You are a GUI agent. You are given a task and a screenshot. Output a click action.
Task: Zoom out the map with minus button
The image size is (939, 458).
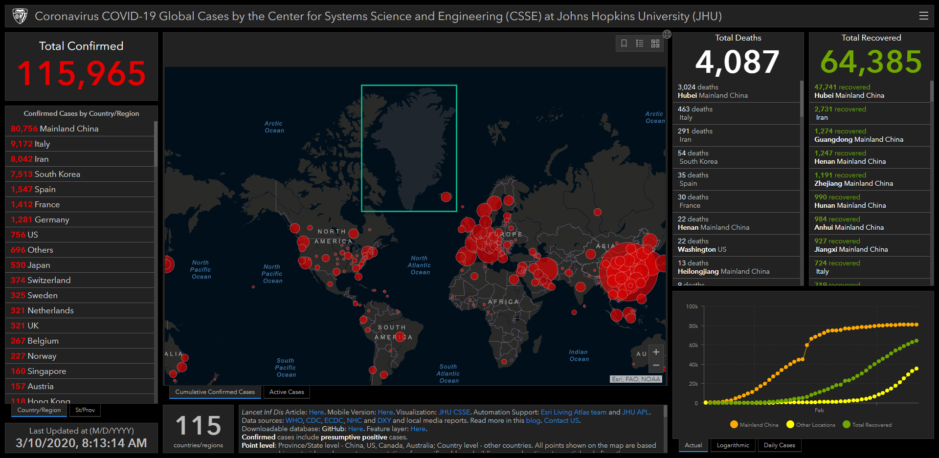[x=656, y=366]
